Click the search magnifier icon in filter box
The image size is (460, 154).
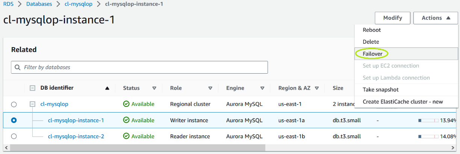[17, 68]
